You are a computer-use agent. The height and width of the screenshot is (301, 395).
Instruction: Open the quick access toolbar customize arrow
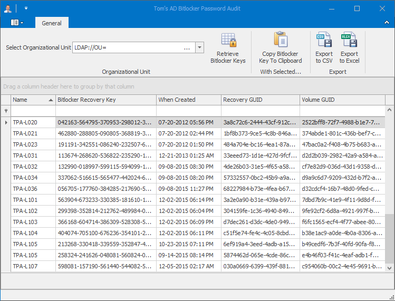click(x=26, y=8)
